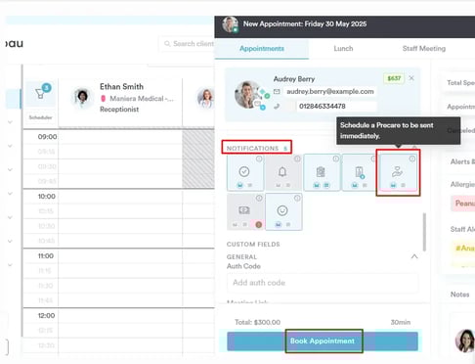475x364 pixels.
Task: Select the bell reminder notification tile
Action: tap(283, 172)
